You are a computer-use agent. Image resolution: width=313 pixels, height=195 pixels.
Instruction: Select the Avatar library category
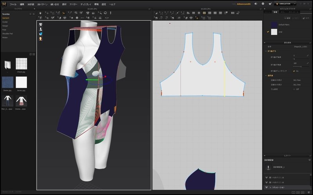pos(5,22)
